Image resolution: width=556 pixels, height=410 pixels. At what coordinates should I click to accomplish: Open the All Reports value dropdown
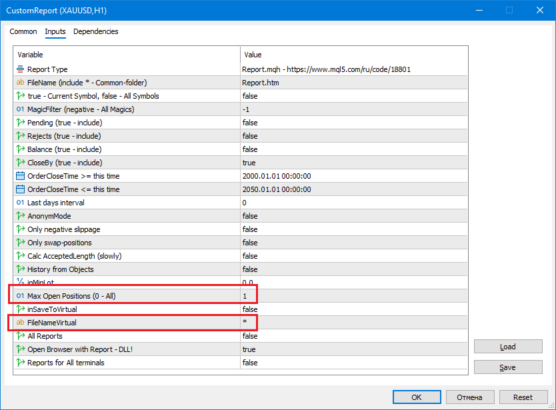pos(353,336)
